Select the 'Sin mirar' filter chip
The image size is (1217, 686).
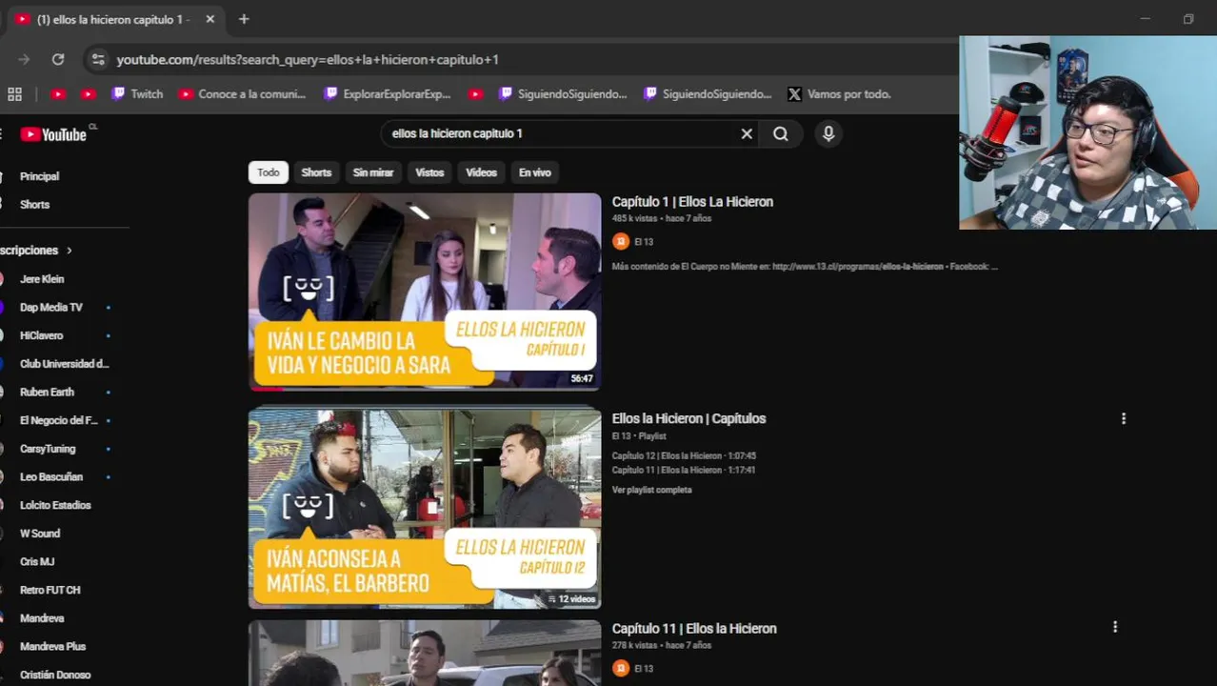point(373,172)
